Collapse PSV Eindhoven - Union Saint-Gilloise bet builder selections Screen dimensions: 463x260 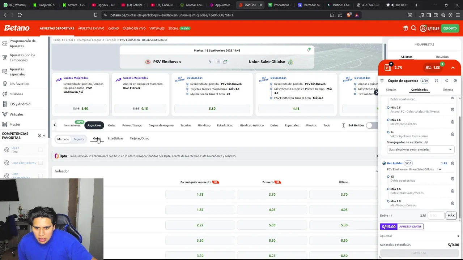point(440,169)
